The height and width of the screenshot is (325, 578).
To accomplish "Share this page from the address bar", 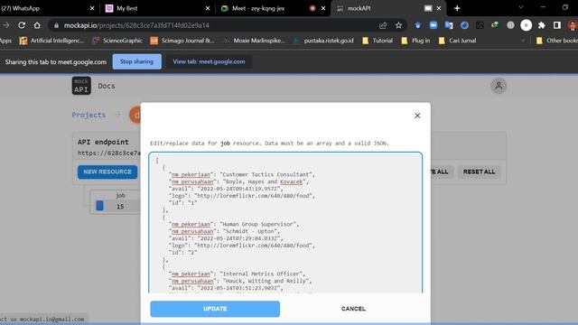I will [383, 25].
